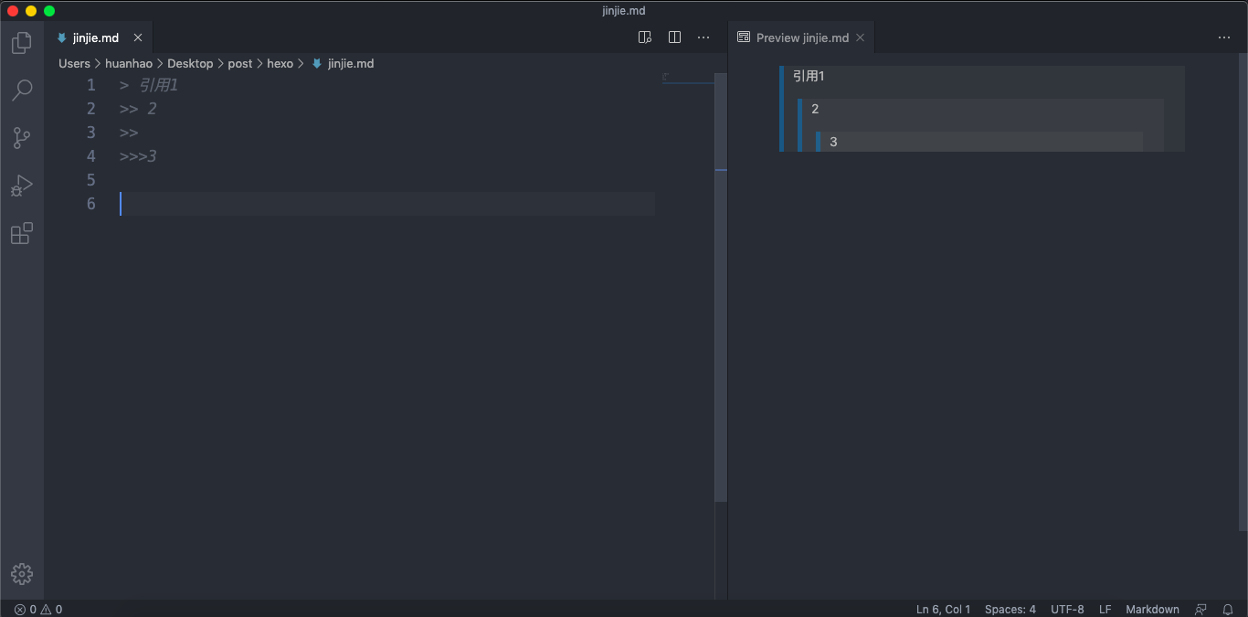Click the notifications bell icon
The height and width of the screenshot is (617, 1248).
click(1228, 609)
